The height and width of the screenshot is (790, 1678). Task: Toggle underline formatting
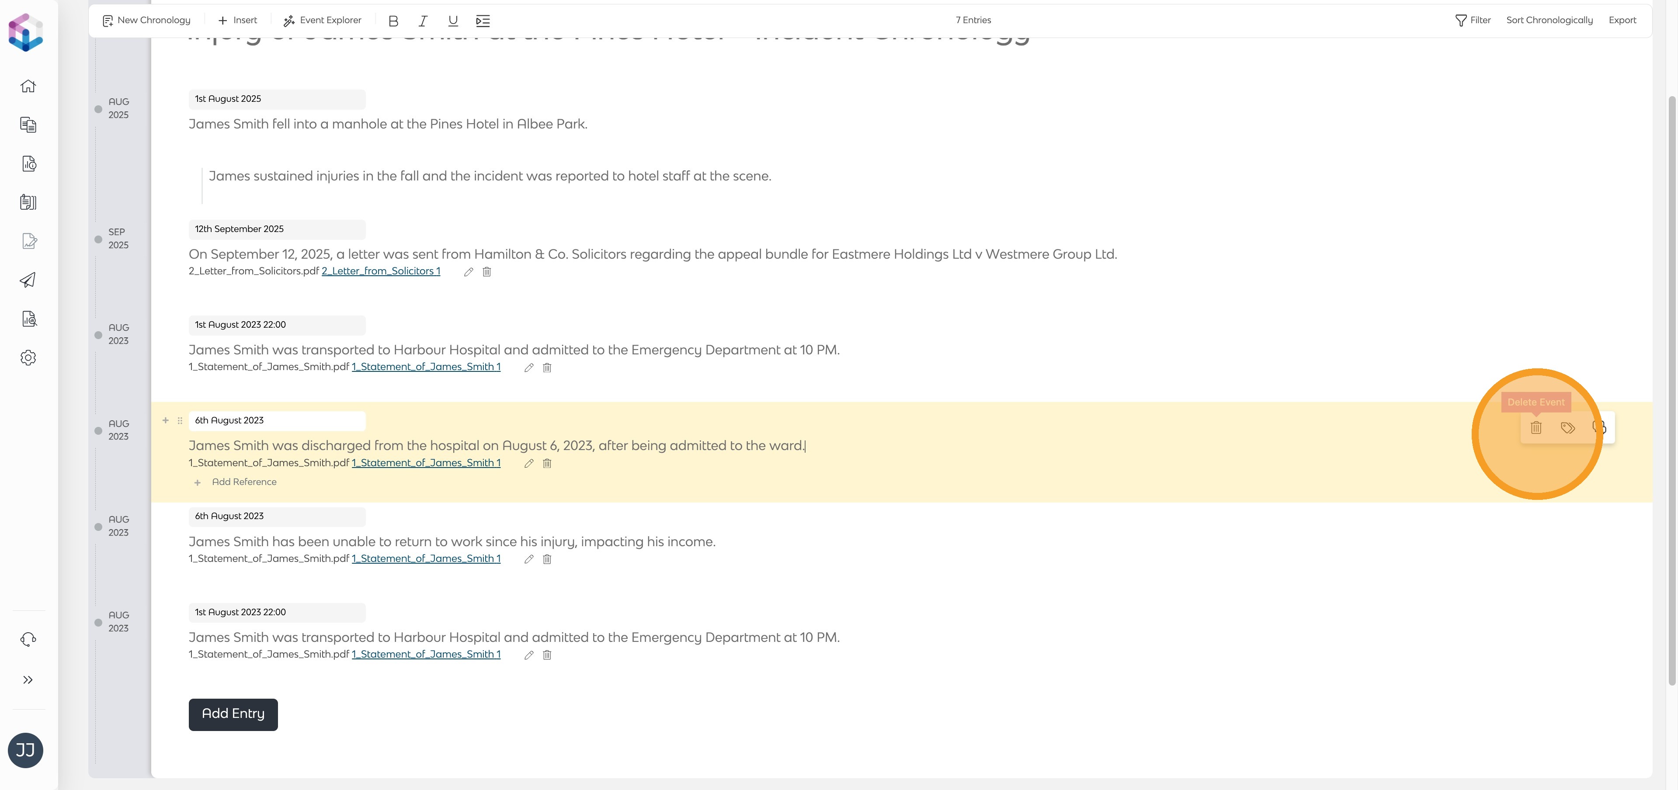[453, 21]
